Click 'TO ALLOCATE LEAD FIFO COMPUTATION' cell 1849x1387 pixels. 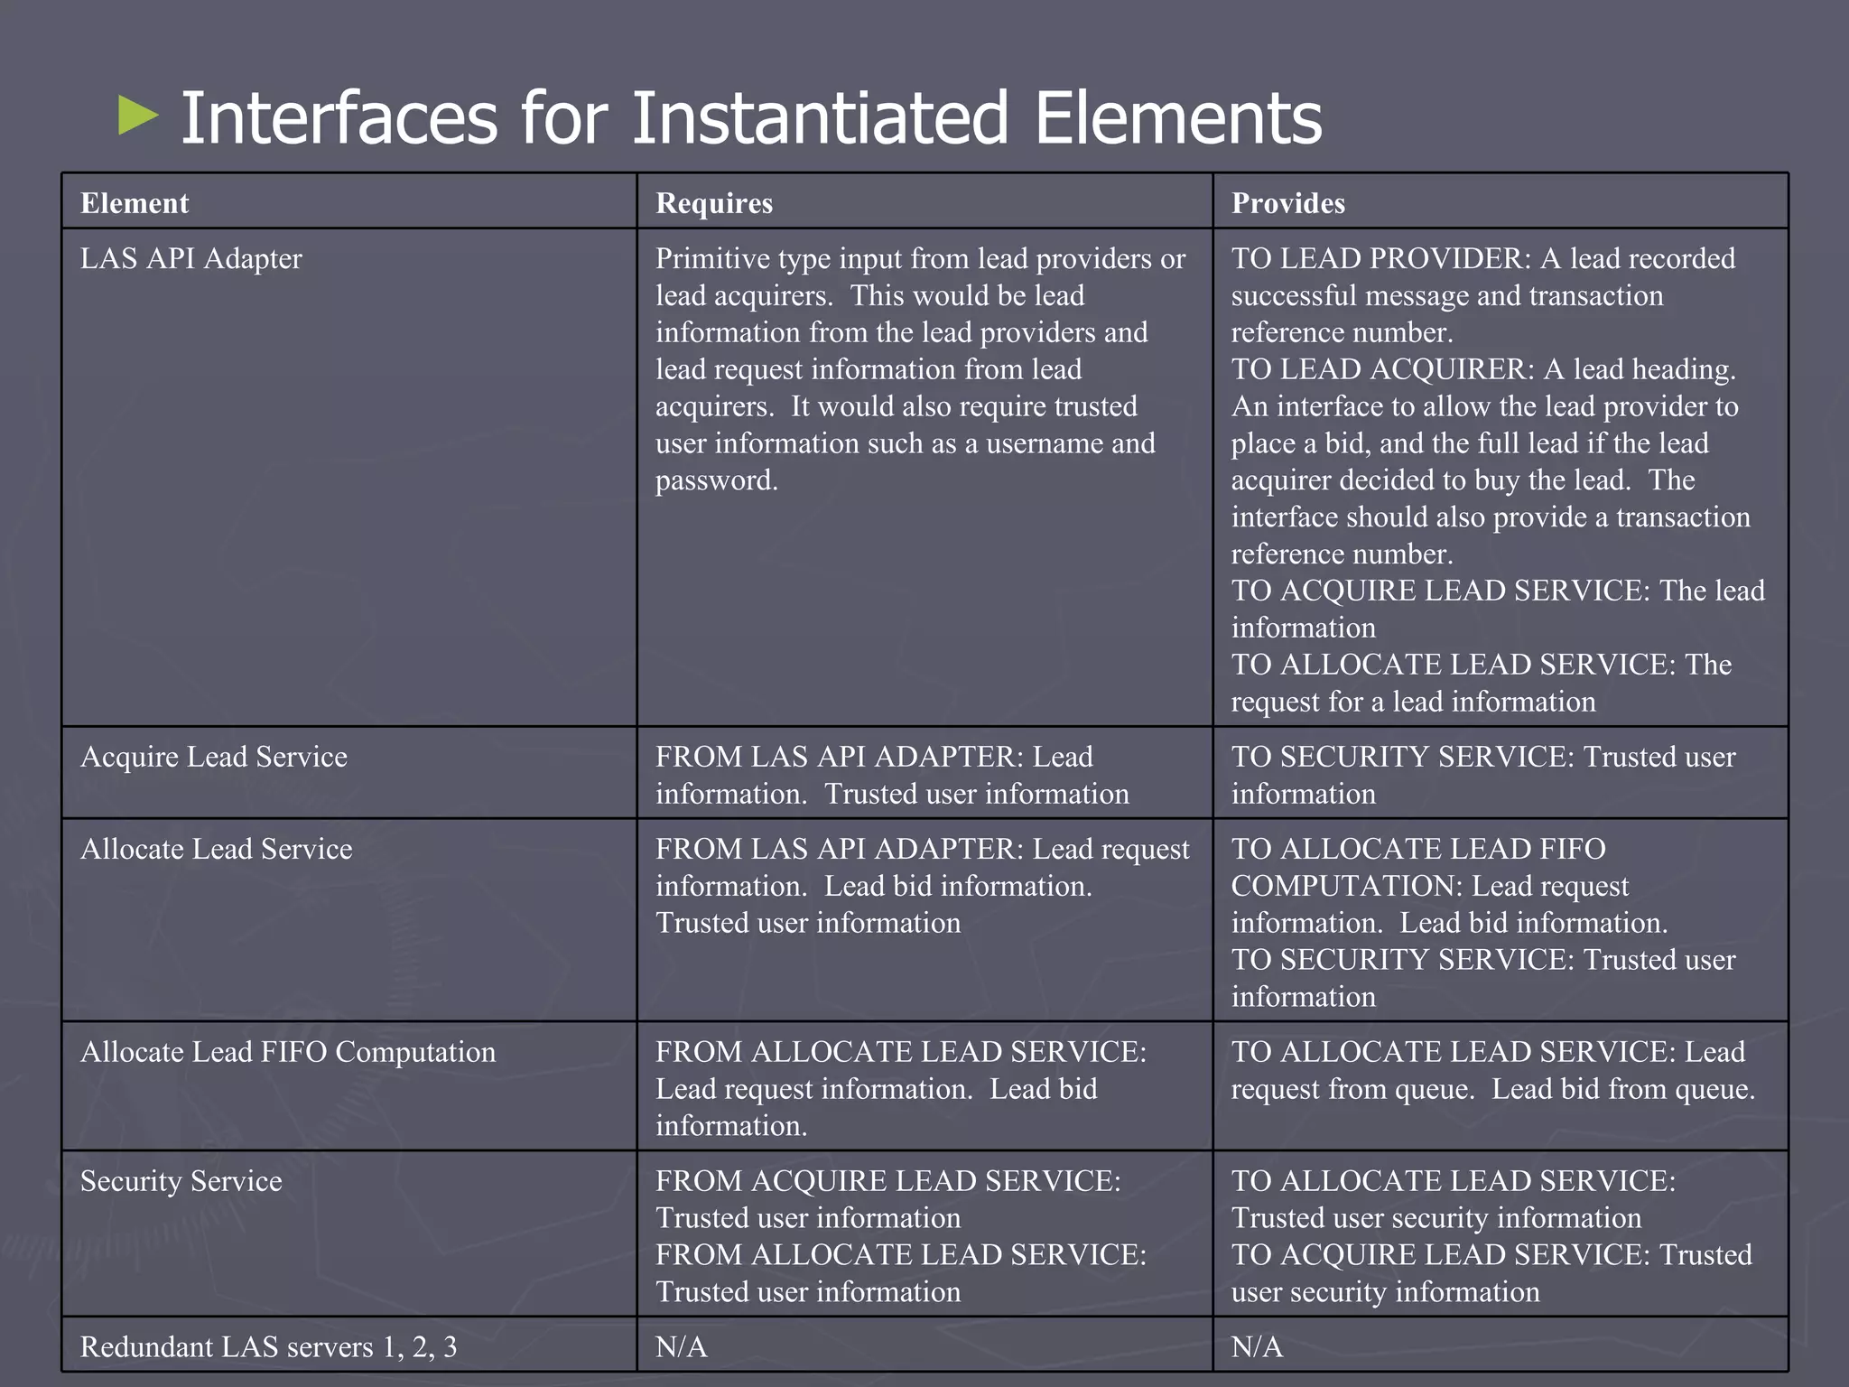(x=1501, y=920)
